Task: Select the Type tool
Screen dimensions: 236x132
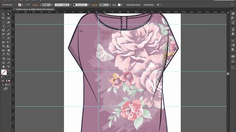Action: click(x=3, y=26)
